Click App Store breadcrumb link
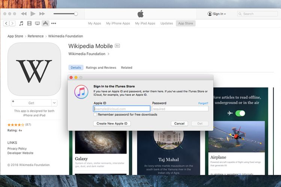This screenshot has height=187, width=281. (x=15, y=36)
